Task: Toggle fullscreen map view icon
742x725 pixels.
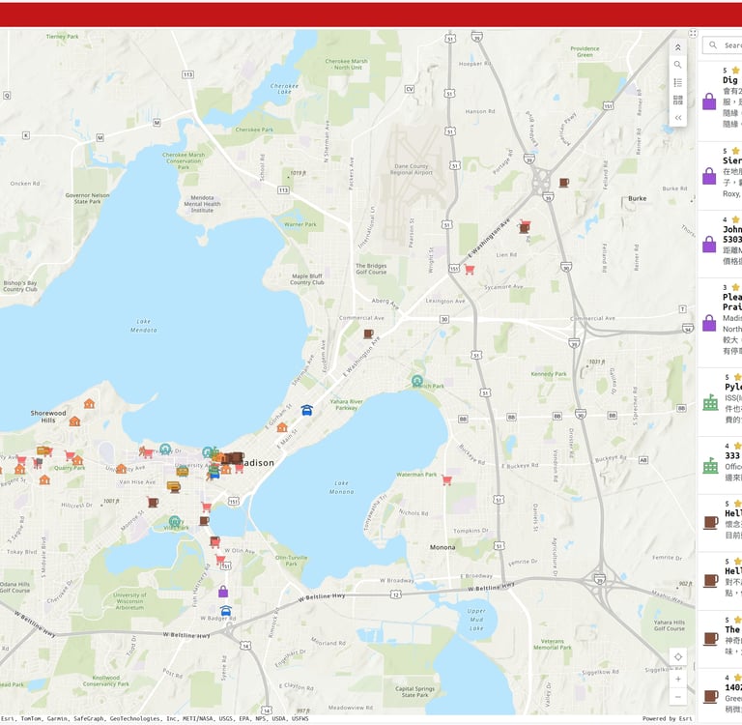Action: click(693, 33)
